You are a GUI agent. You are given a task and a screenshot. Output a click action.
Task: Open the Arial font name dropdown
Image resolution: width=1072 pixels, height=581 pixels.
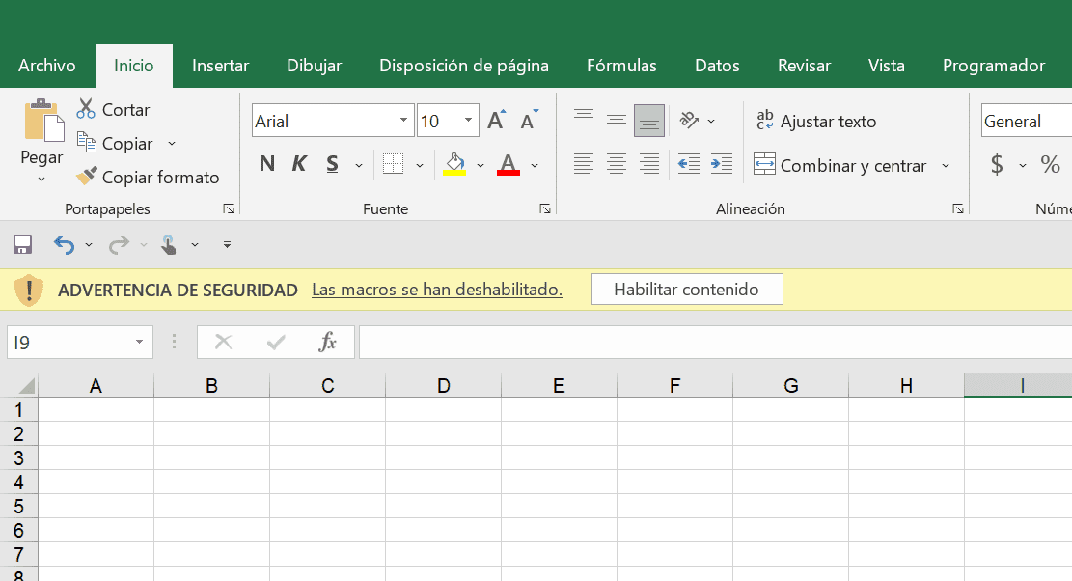coord(403,121)
